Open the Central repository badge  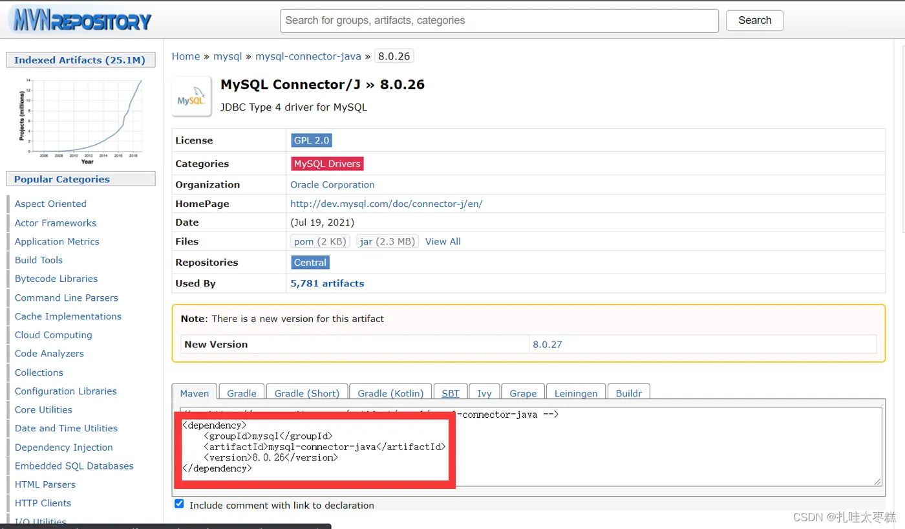click(310, 262)
